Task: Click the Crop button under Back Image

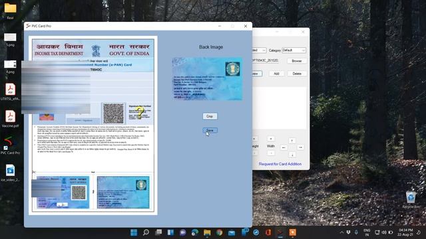Action: coord(210,116)
